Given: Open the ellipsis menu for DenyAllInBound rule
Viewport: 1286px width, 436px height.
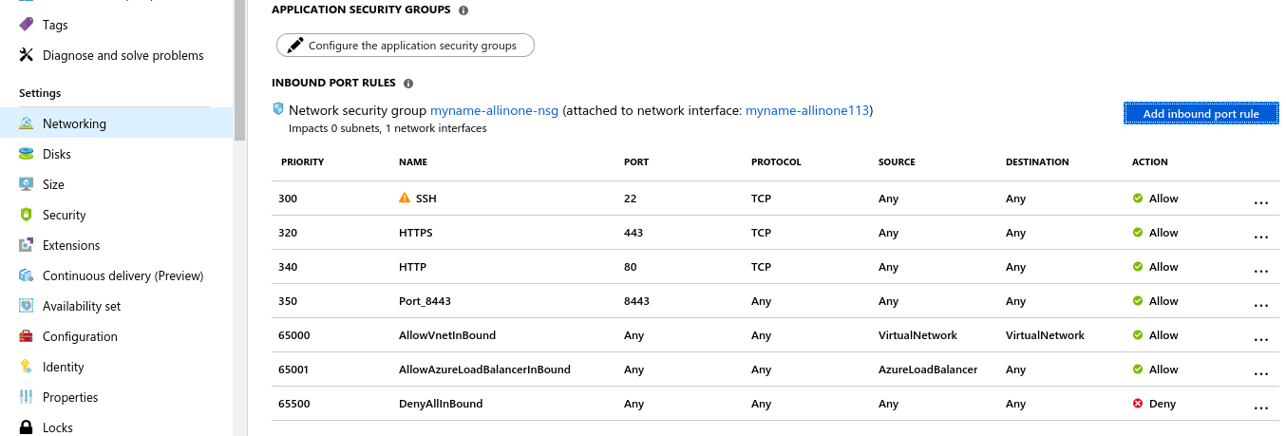Looking at the screenshot, I should pyautogui.click(x=1261, y=408).
